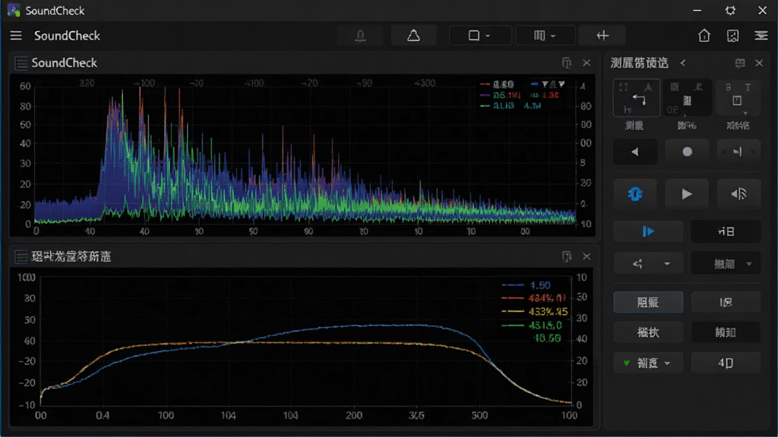Pin the lower curve panel using its dock icon
This screenshot has height=437, width=778.
click(x=567, y=256)
